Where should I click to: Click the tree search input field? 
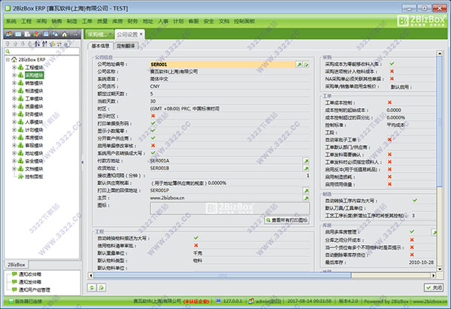(42, 51)
